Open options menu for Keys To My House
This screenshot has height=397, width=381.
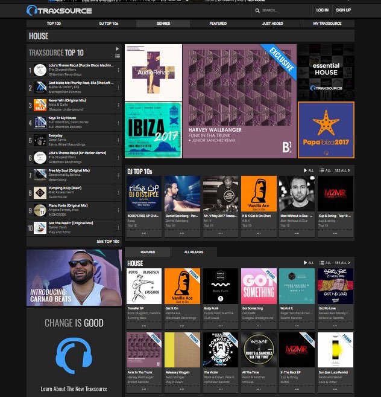(x=118, y=123)
